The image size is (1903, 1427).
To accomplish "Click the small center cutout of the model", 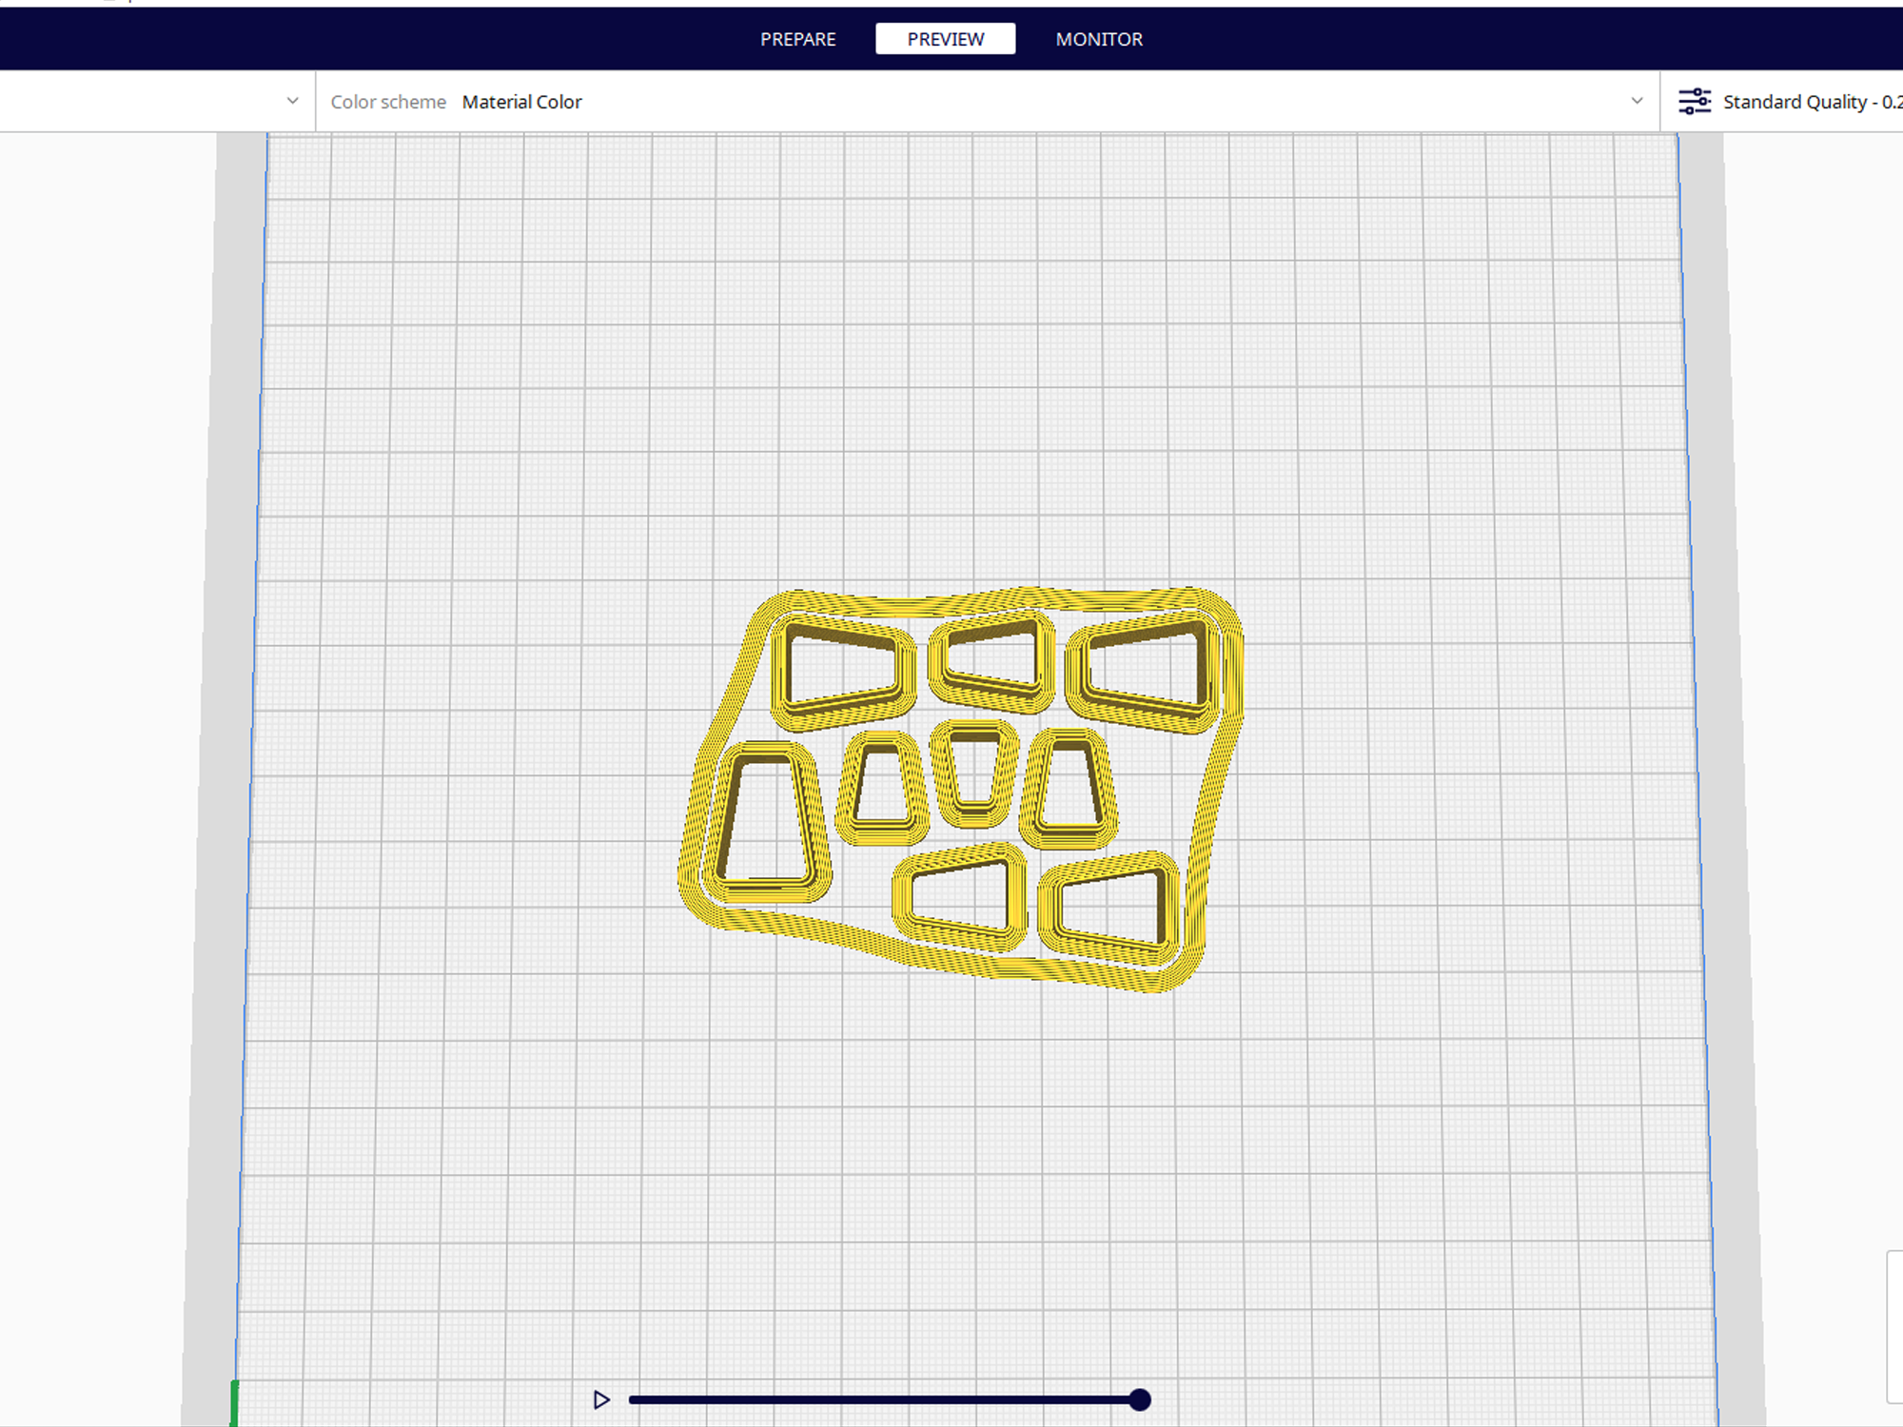I will tap(974, 771).
